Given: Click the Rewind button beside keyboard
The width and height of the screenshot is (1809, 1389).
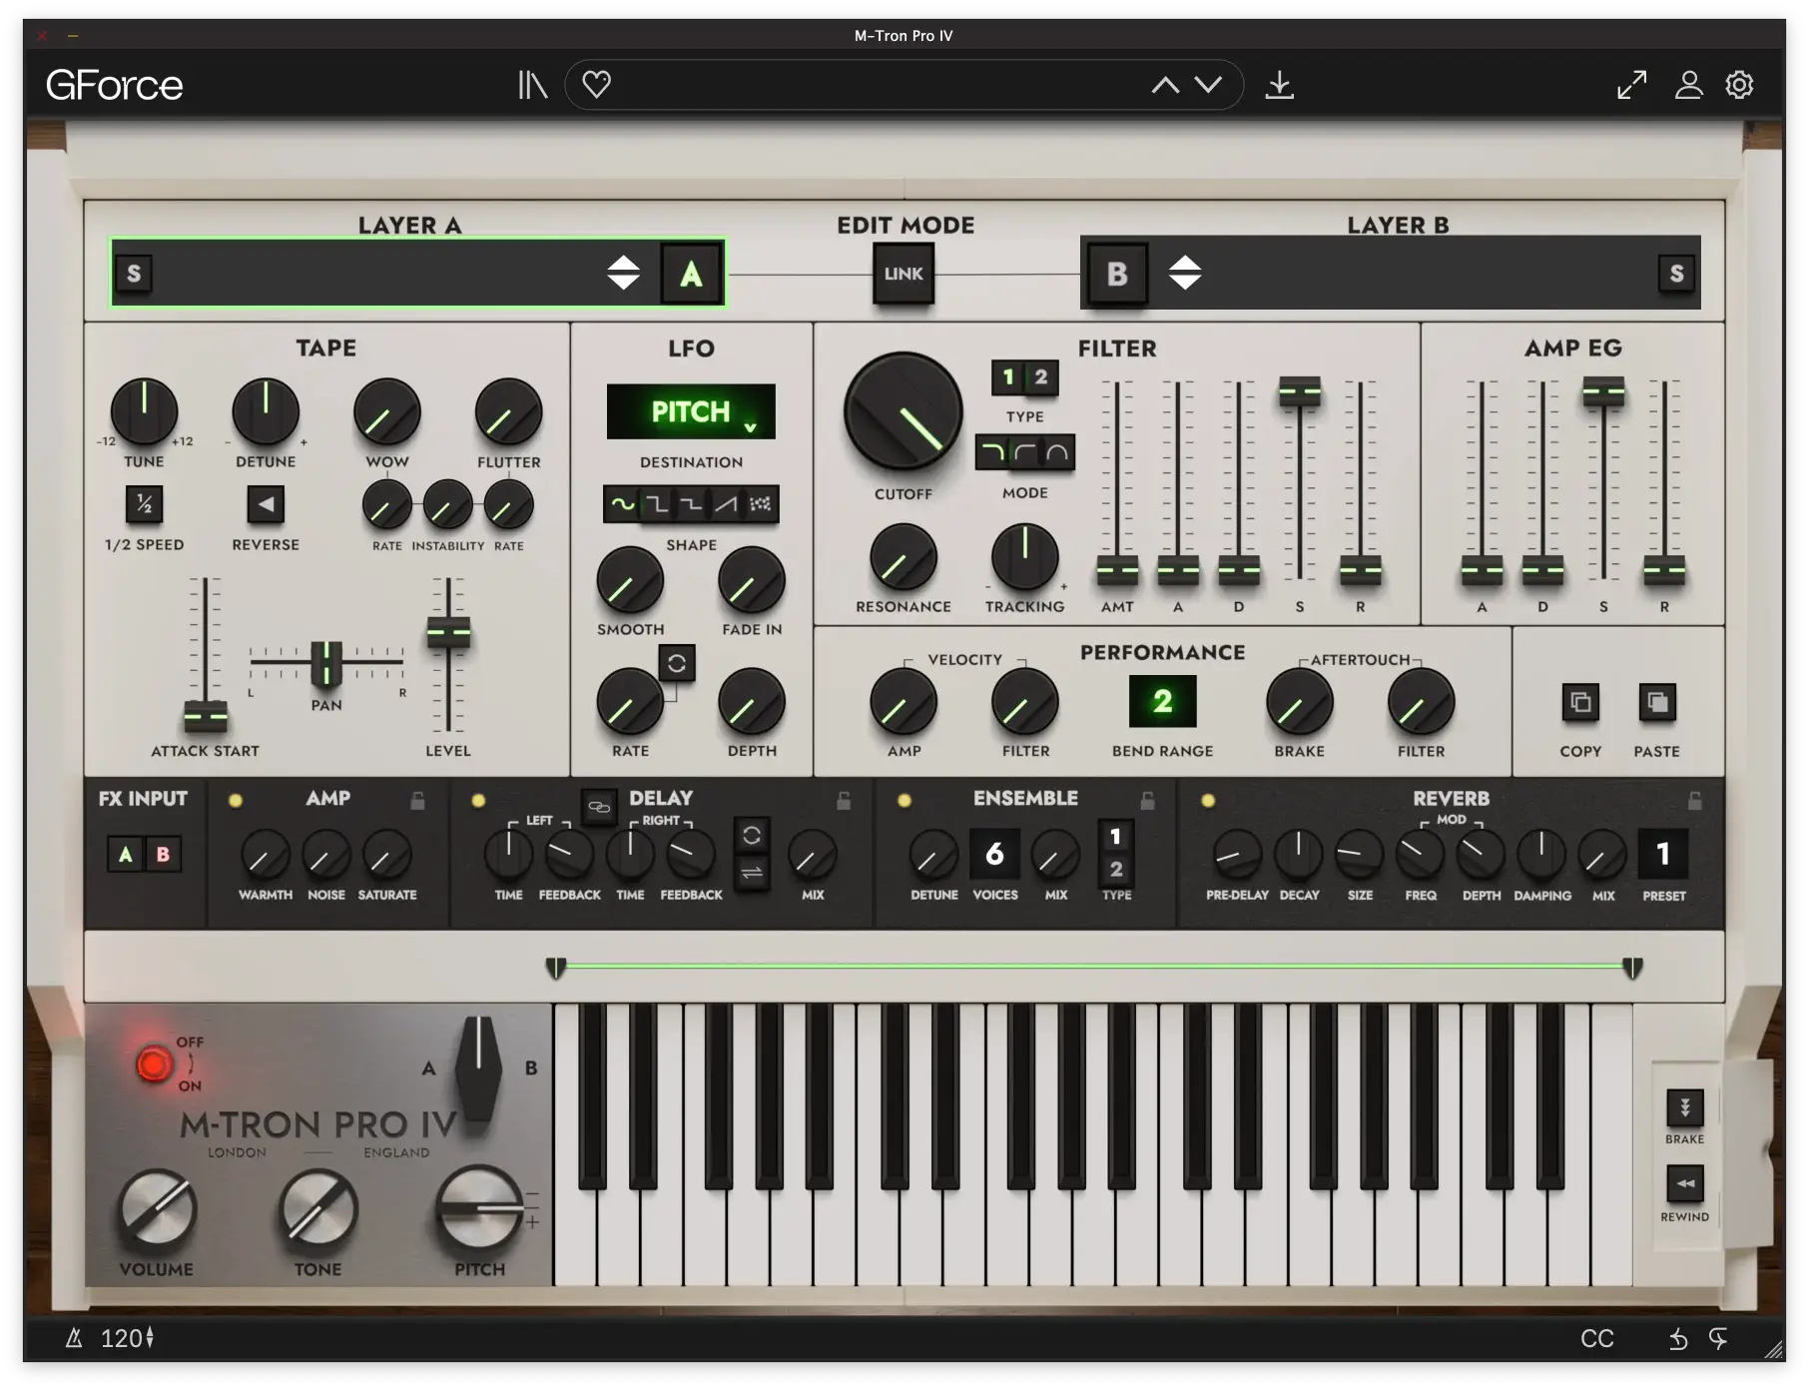Looking at the screenshot, I should (x=1684, y=1184).
